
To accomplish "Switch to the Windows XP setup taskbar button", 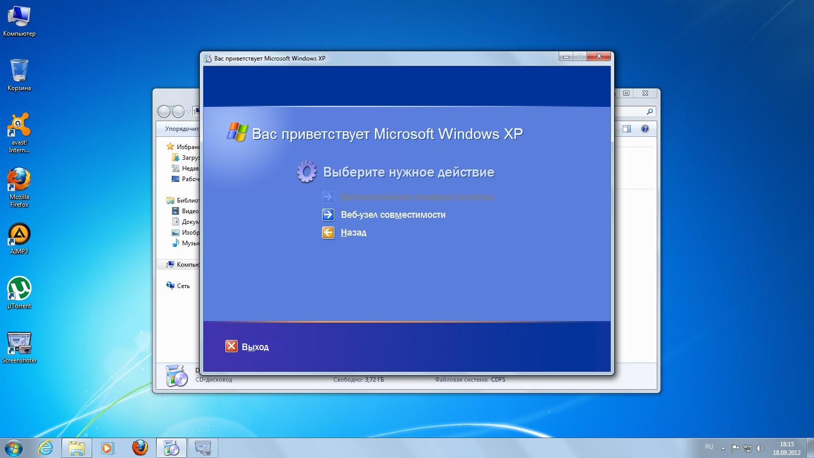I will [171, 448].
